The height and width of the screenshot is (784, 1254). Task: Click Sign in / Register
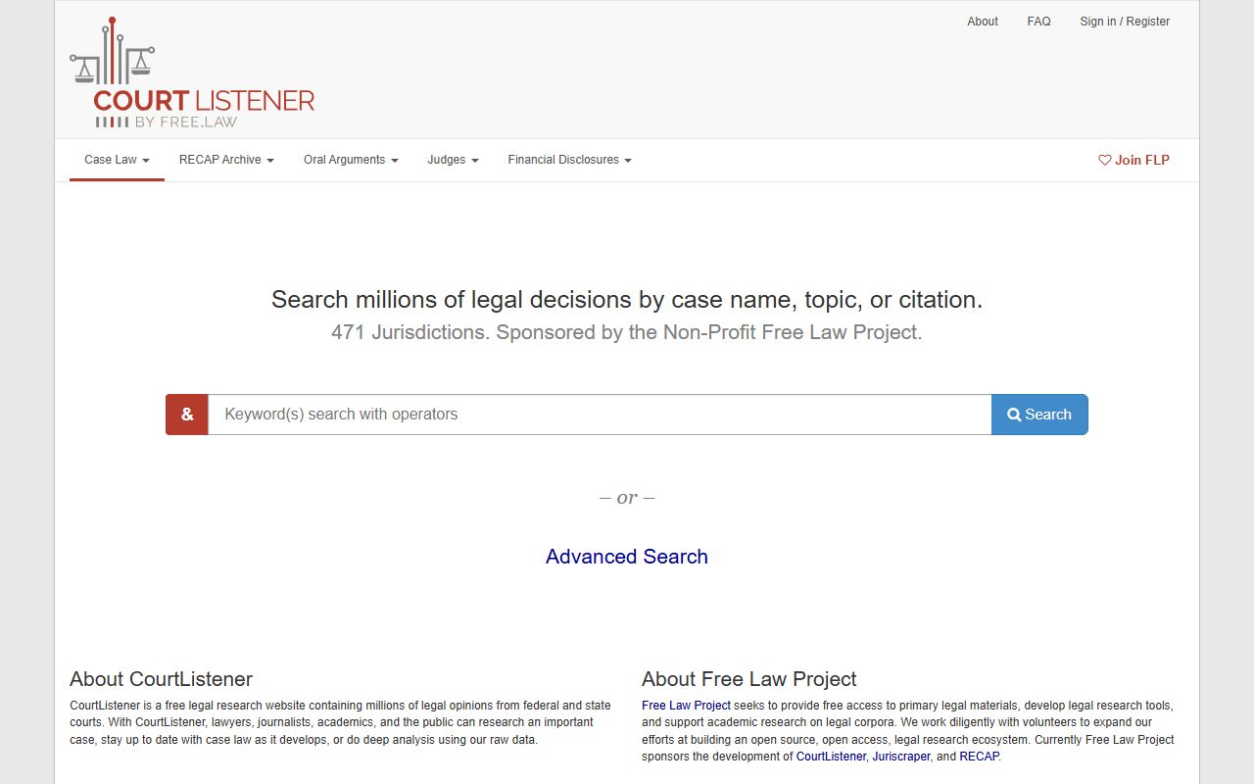coord(1125,22)
